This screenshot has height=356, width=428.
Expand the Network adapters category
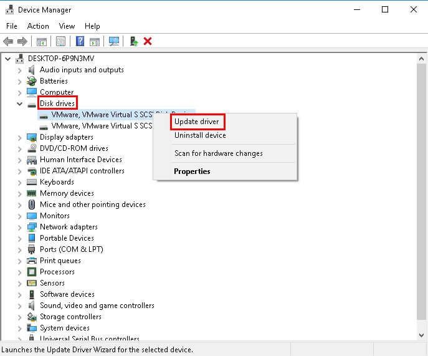19,227
